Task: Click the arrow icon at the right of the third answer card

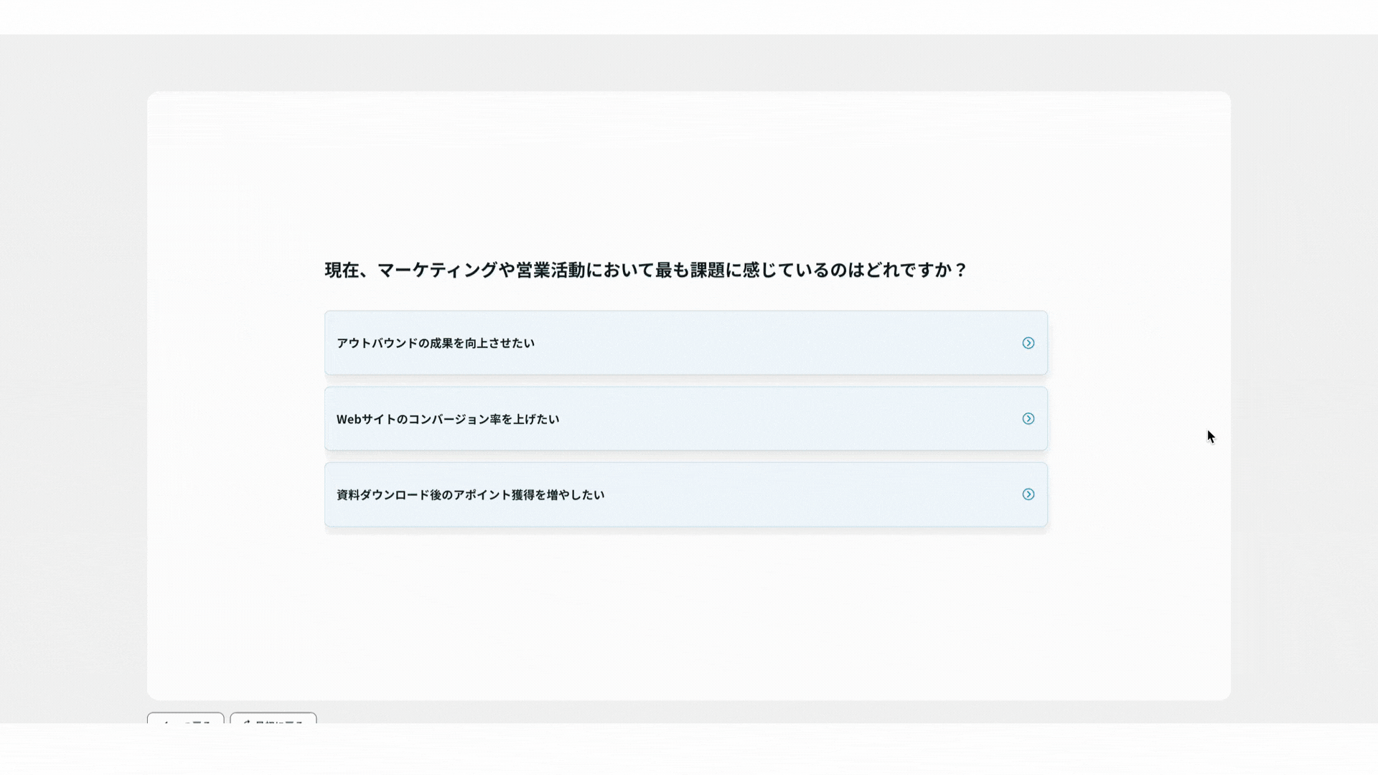Action: pyautogui.click(x=1028, y=494)
